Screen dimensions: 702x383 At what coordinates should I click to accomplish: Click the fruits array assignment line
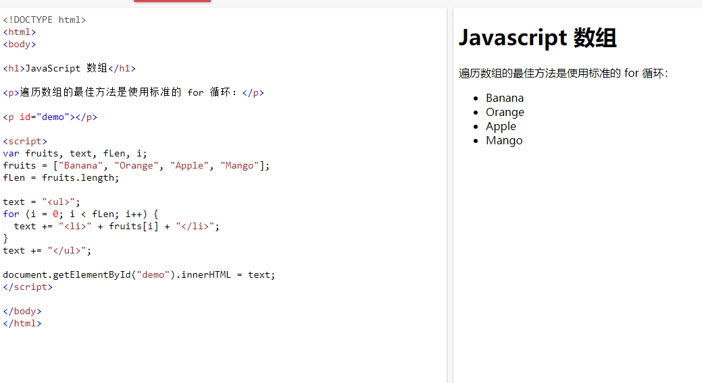[x=136, y=165]
